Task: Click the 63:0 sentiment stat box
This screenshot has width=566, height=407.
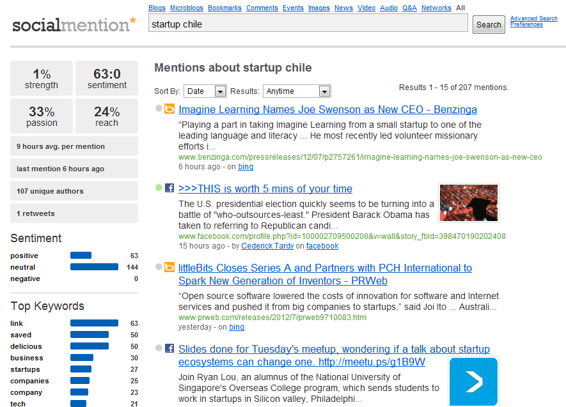Action: point(107,78)
